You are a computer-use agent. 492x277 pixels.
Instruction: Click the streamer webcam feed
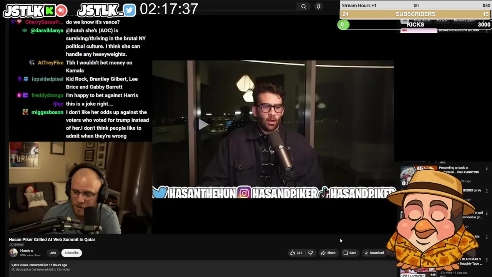pos(80,188)
